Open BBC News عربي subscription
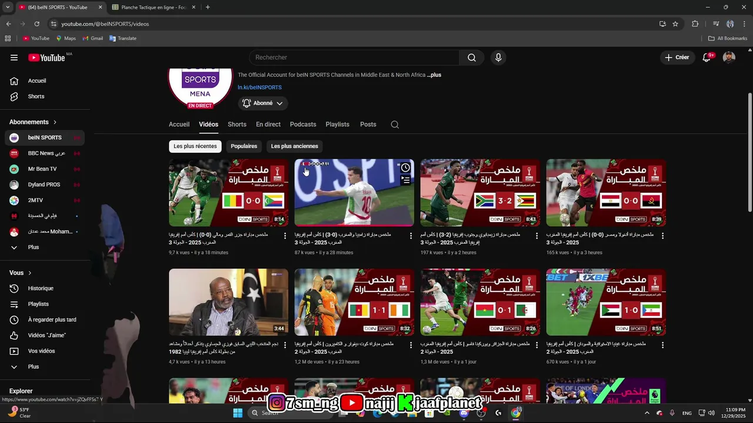Viewport: 753px width, 423px height. tap(45, 153)
